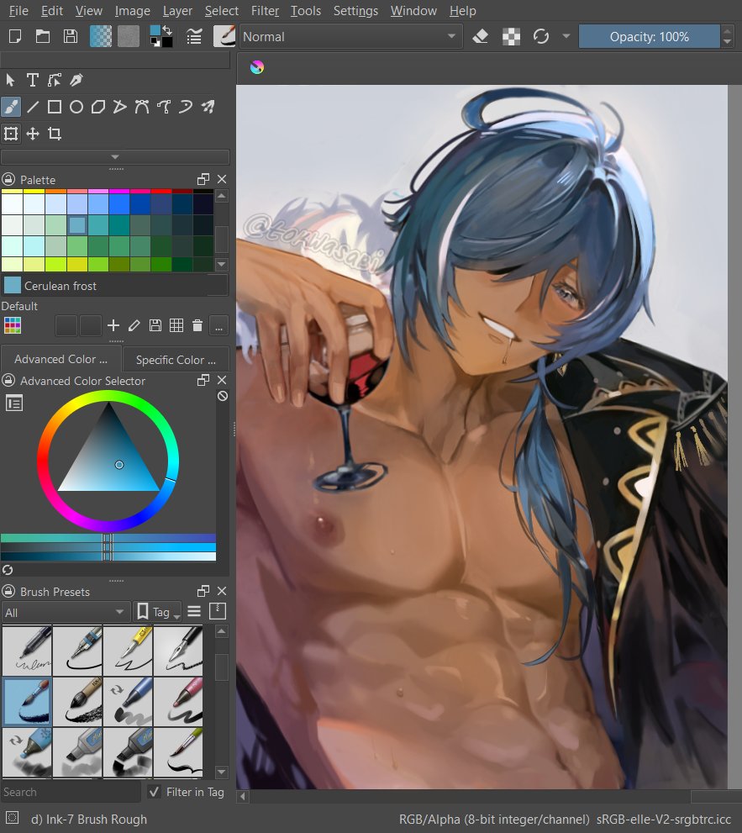
Task: Toggle eraser mode
Action: point(480,37)
